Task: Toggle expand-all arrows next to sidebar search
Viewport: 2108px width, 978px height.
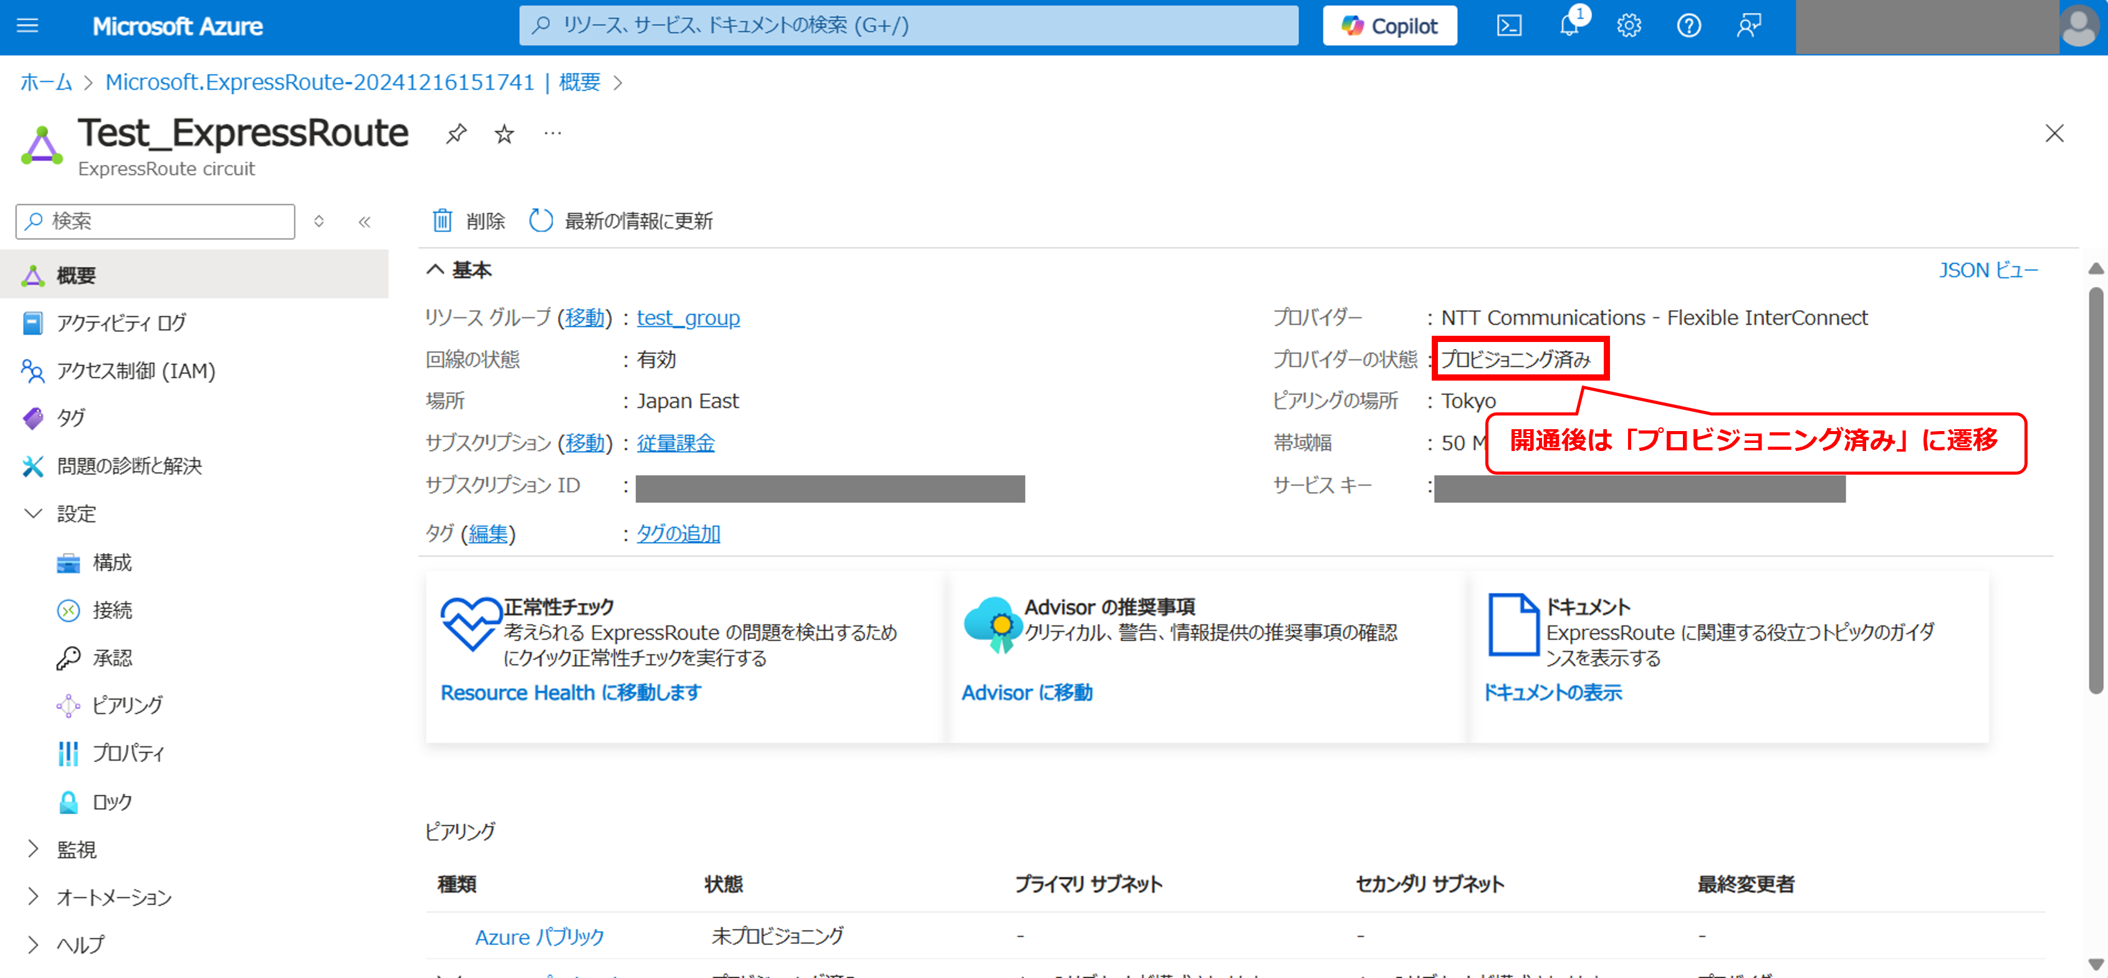Action: click(319, 222)
